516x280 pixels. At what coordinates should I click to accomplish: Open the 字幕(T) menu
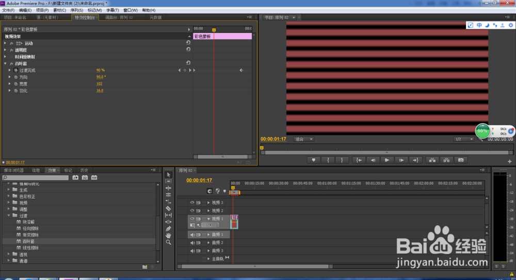(112, 10)
